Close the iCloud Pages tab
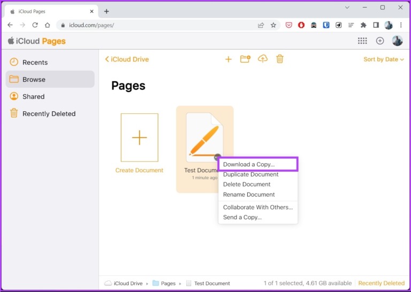This screenshot has width=411, height=292. 92,12
